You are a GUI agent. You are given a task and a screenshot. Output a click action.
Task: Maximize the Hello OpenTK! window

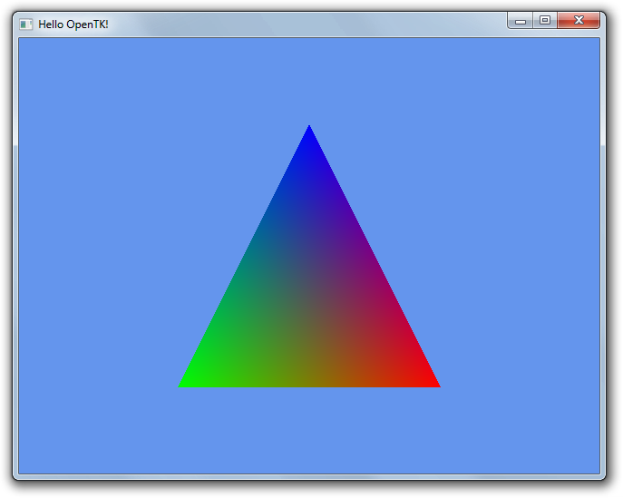click(x=544, y=21)
